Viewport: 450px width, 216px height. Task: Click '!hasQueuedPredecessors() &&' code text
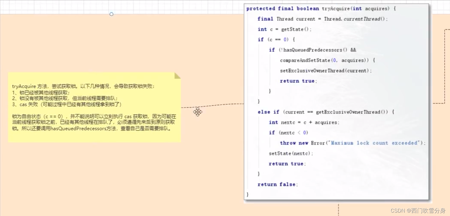318,50
